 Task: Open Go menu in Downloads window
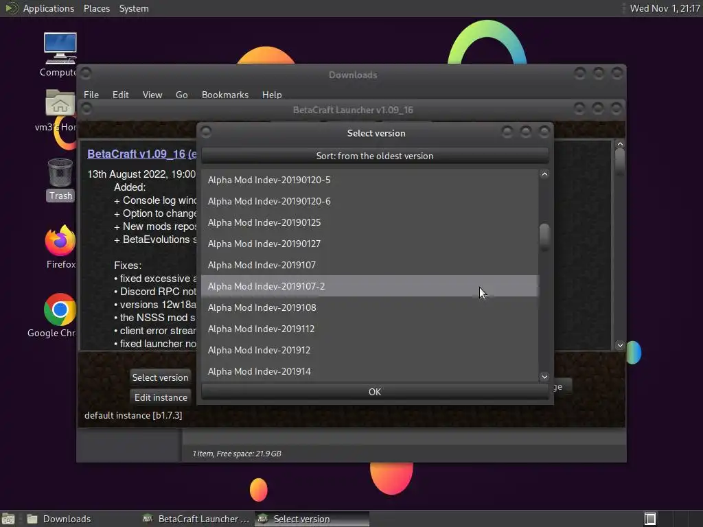point(181,95)
